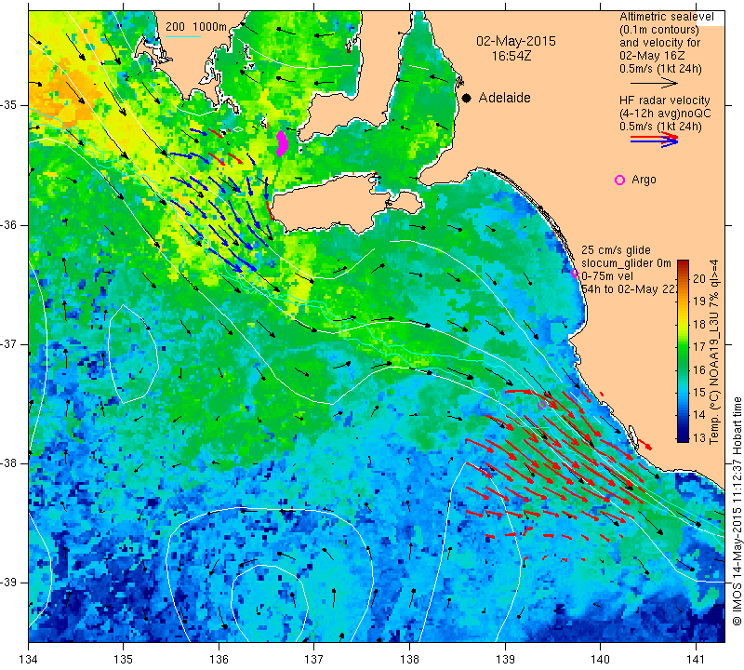Select the slocum_glider 0m text
Viewport: 744px width, 670px height.
(x=626, y=263)
